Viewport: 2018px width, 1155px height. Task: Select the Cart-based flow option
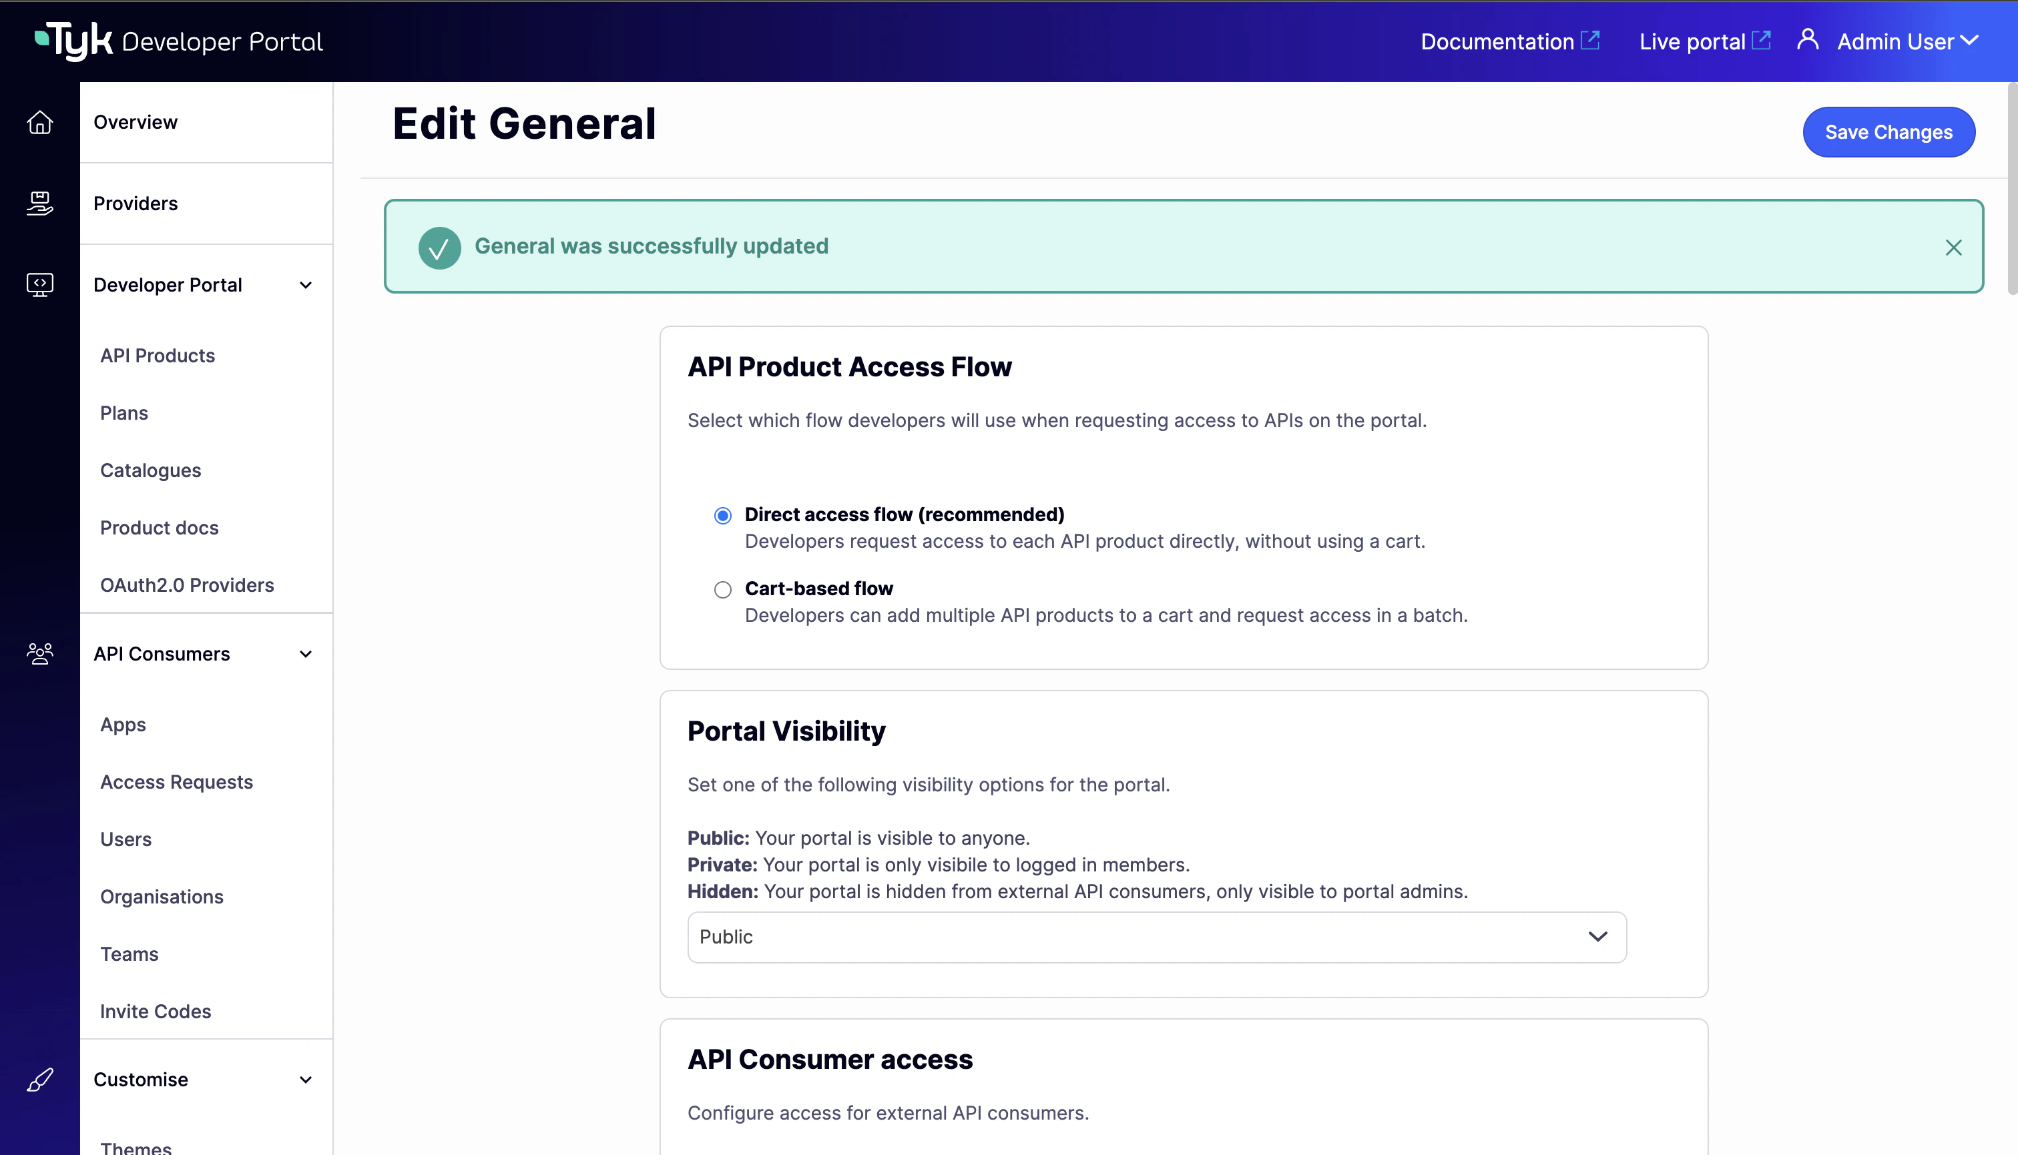click(722, 589)
